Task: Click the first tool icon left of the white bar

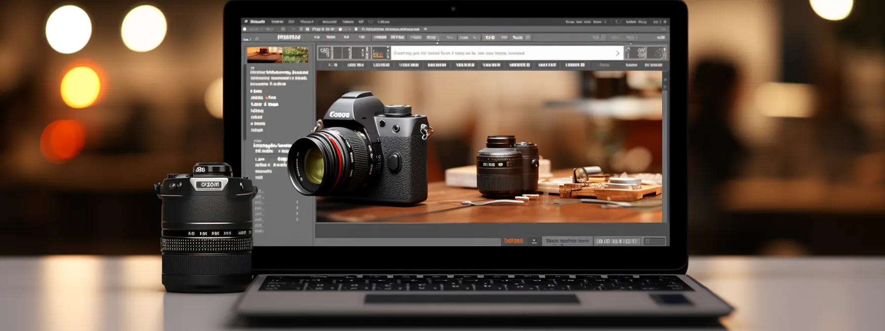Action: pyautogui.click(x=324, y=53)
